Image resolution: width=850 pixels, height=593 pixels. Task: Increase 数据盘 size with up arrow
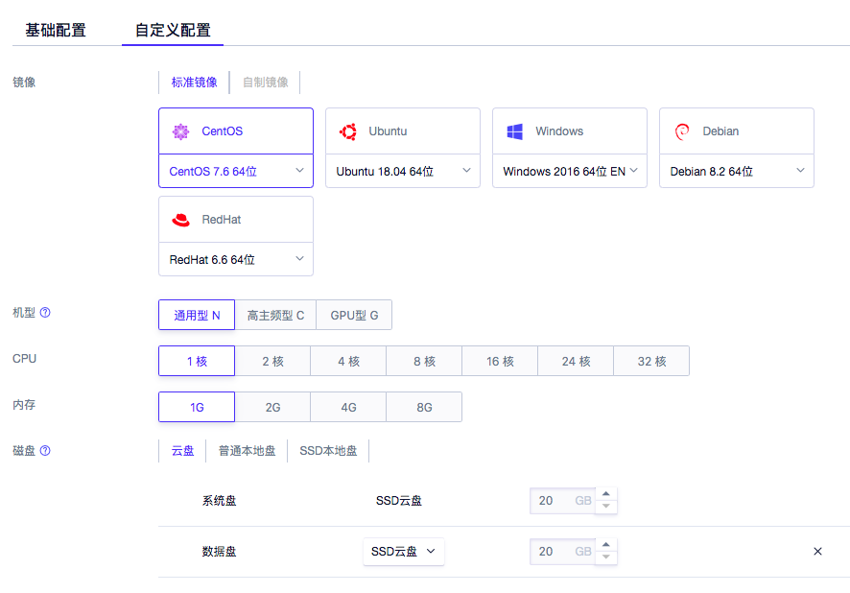pyautogui.click(x=605, y=546)
